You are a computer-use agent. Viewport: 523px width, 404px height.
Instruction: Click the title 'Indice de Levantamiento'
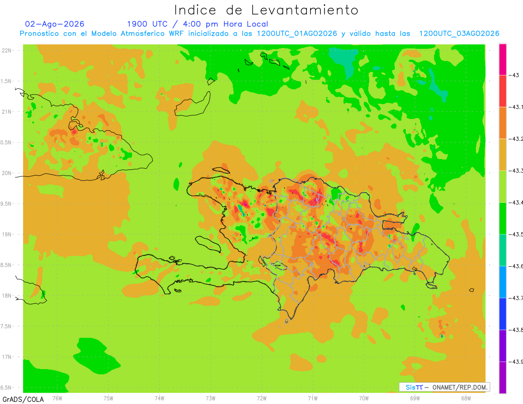click(x=266, y=10)
